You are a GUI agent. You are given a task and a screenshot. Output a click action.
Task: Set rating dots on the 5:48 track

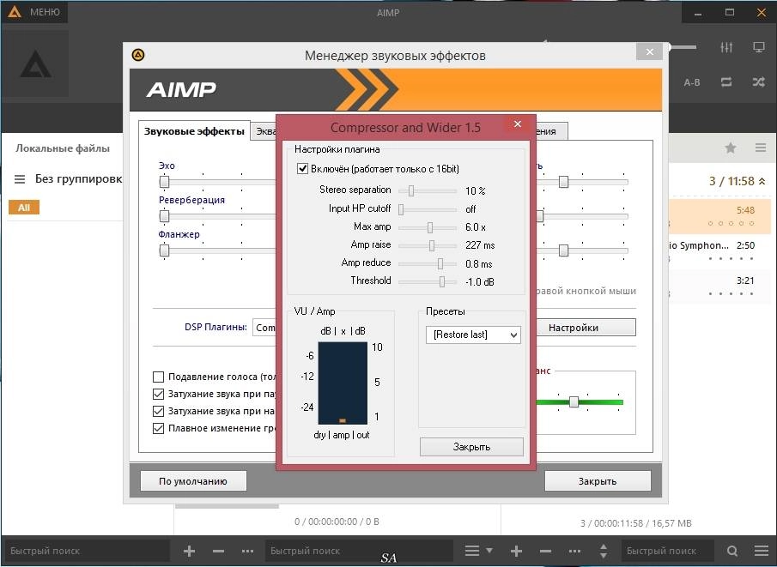pyautogui.click(x=731, y=223)
